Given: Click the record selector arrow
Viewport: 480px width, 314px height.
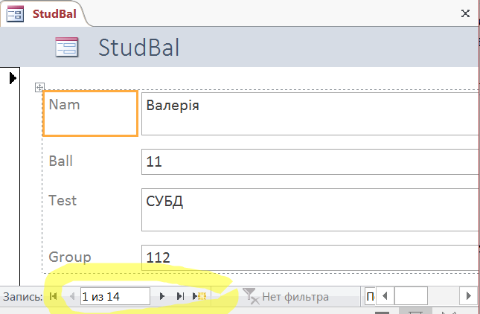Looking at the screenshot, I should coord(13,77).
